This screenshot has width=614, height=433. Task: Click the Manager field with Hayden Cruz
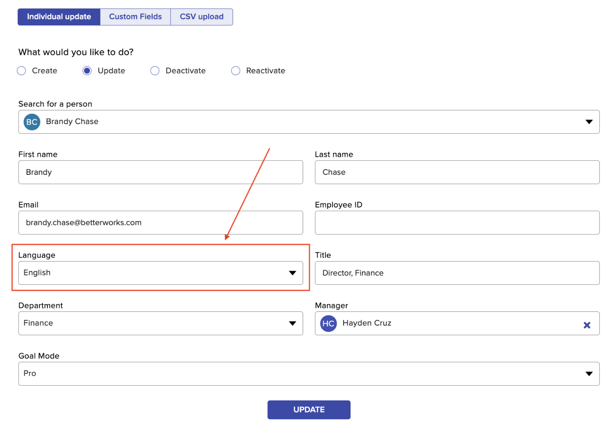(457, 323)
